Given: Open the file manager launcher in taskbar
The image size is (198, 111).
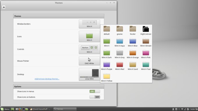Looking at the screenshot, I should (x=27, y=109).
